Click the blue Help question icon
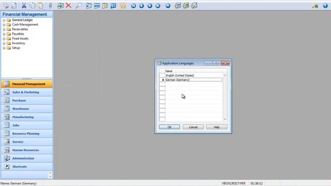This screenshot has width=331, height=186. [x=325, y=6]
